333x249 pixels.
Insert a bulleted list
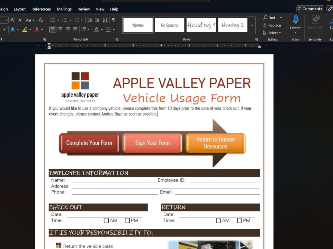coord(53,20)
